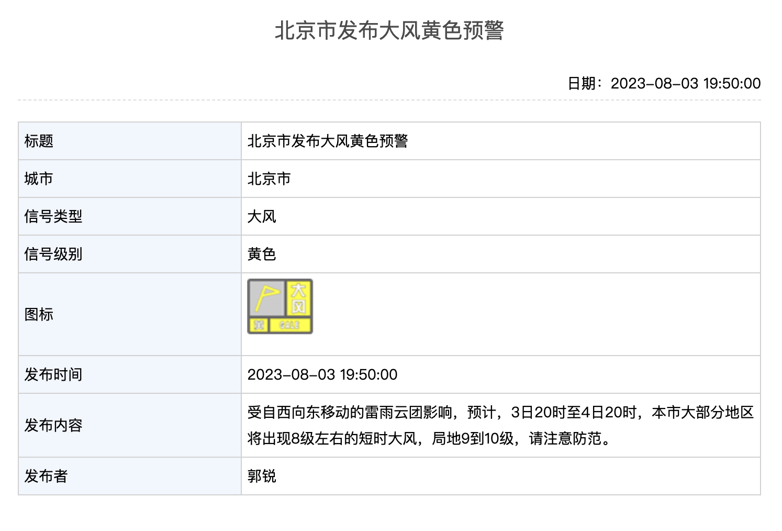Click the GALE label on warning icon
The height and width of the screenshot is (531, 782).
(x=289, y=325)
